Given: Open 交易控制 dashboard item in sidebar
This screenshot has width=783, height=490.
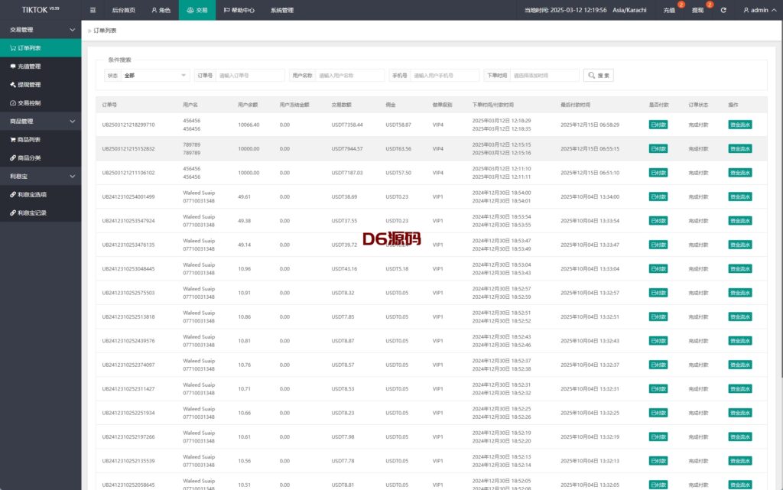Looking at the screenshot, I should 41,102.
